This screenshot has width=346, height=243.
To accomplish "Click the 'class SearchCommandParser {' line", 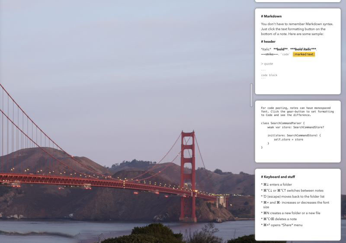I will [283, 123].
